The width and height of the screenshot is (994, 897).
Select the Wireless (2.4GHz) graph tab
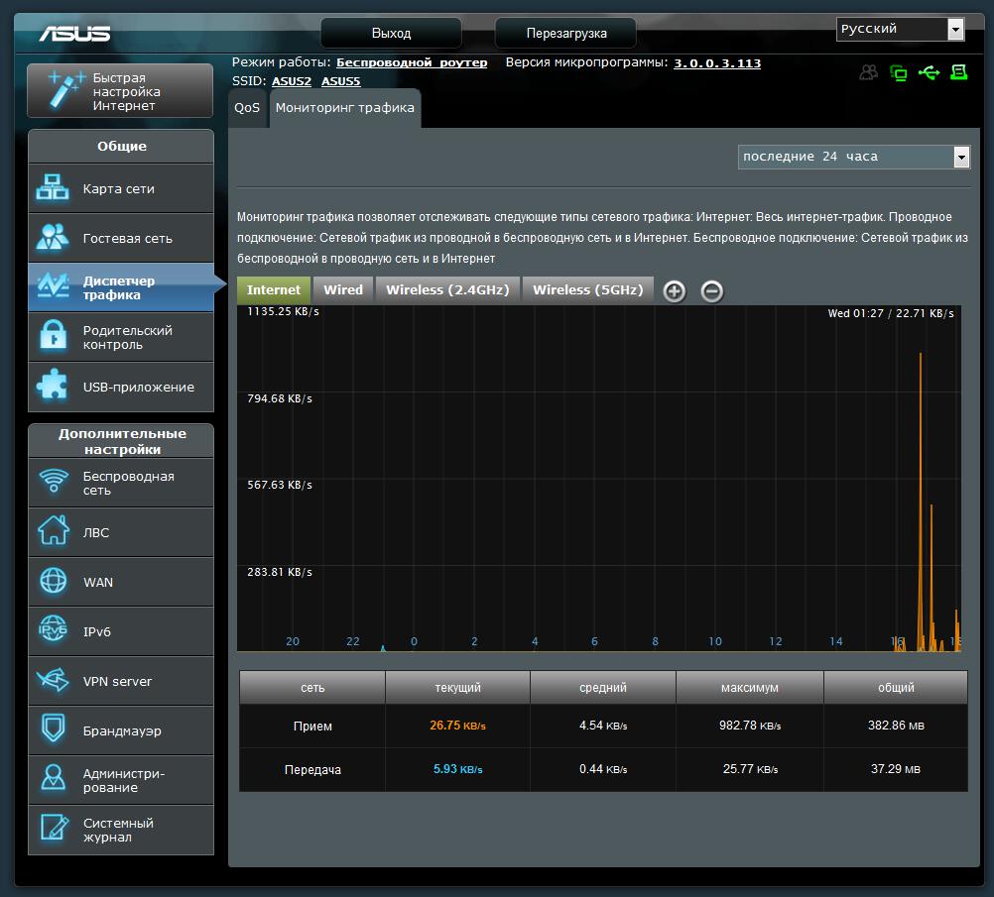447,289
